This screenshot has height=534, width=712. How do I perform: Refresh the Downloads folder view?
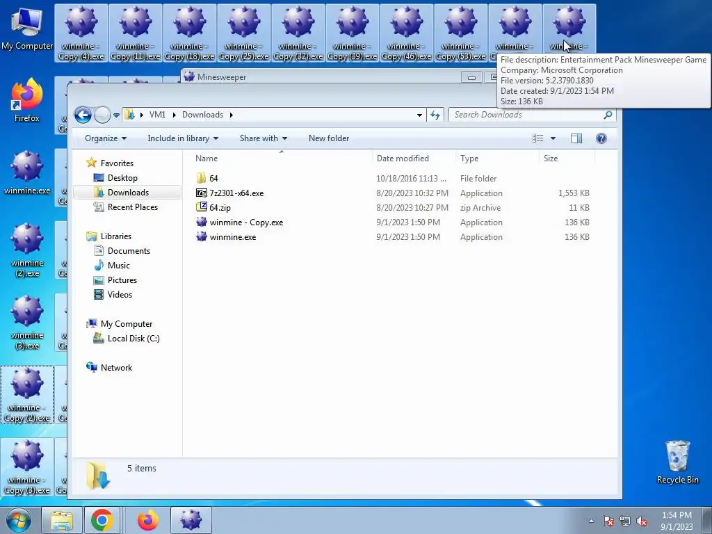435,115
